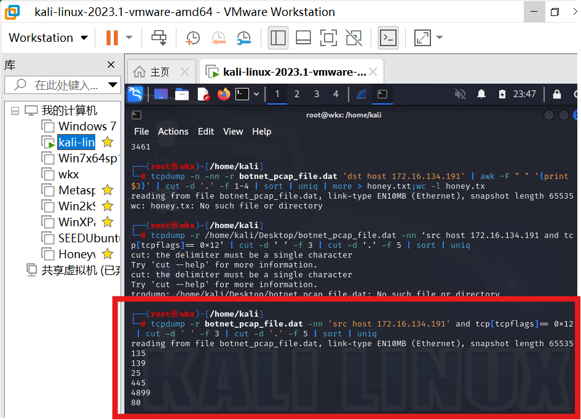The image size is (581, 420).
Task: Enter full screen mode icon
Action: click(328, 38)
